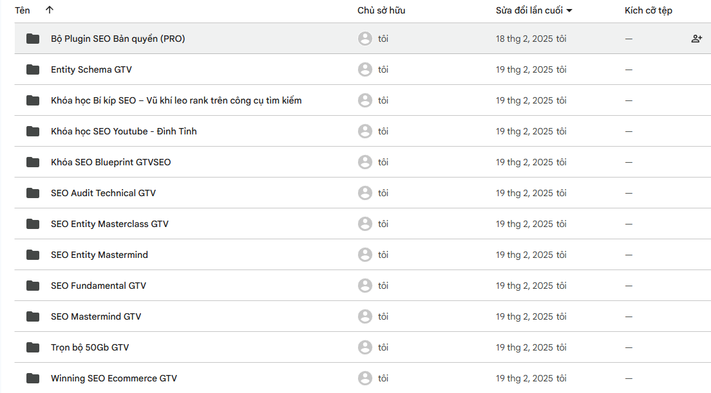Select the SEO Mastermind GTV folder name

[x=96, y=316]
